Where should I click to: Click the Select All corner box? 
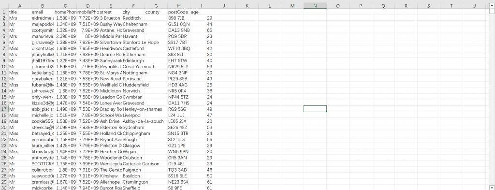[4, 6]
